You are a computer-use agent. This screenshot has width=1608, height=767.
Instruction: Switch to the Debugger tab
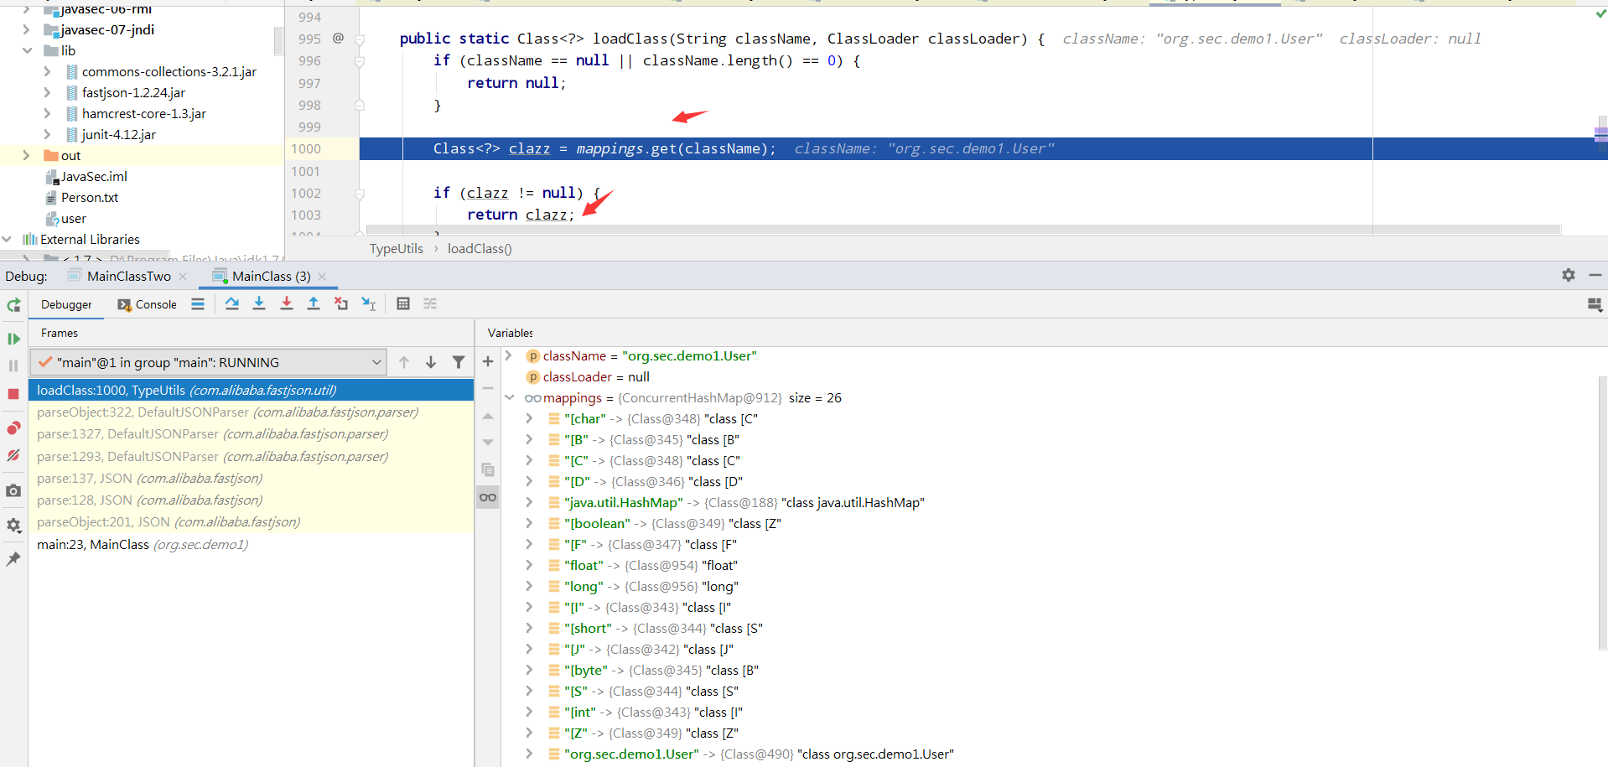66,304
